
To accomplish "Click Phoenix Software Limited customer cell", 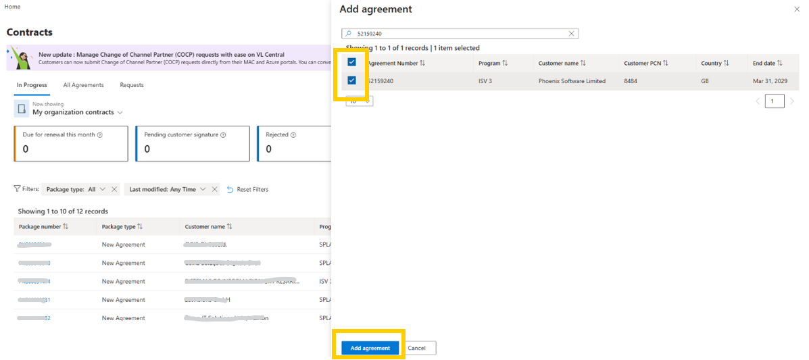I will click(572, 81).
